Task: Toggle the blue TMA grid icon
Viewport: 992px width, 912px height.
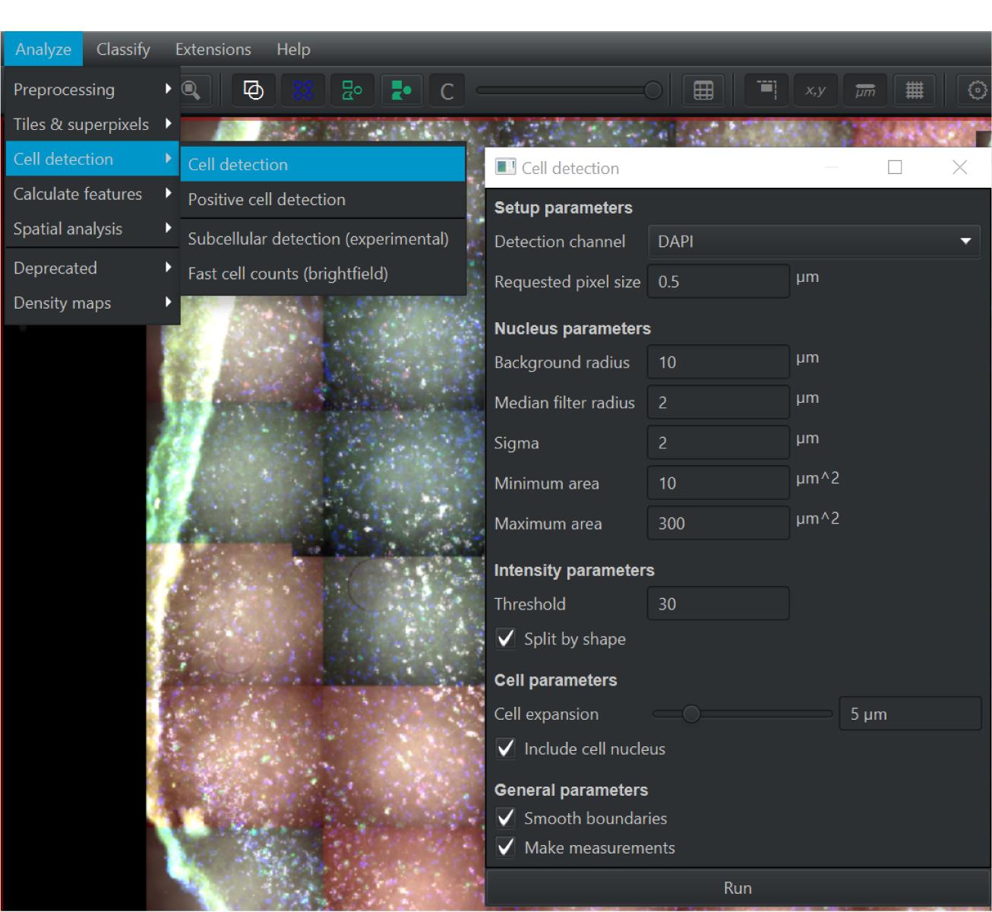Action: pos(302,90)
